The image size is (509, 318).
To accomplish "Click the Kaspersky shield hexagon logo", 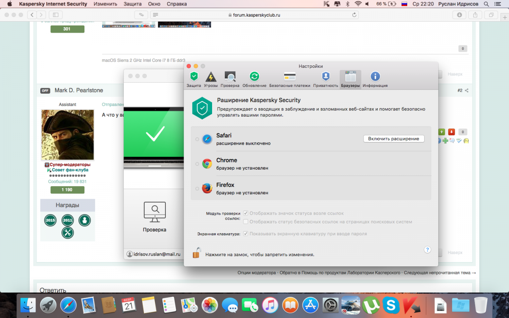I will pos(202,109).
